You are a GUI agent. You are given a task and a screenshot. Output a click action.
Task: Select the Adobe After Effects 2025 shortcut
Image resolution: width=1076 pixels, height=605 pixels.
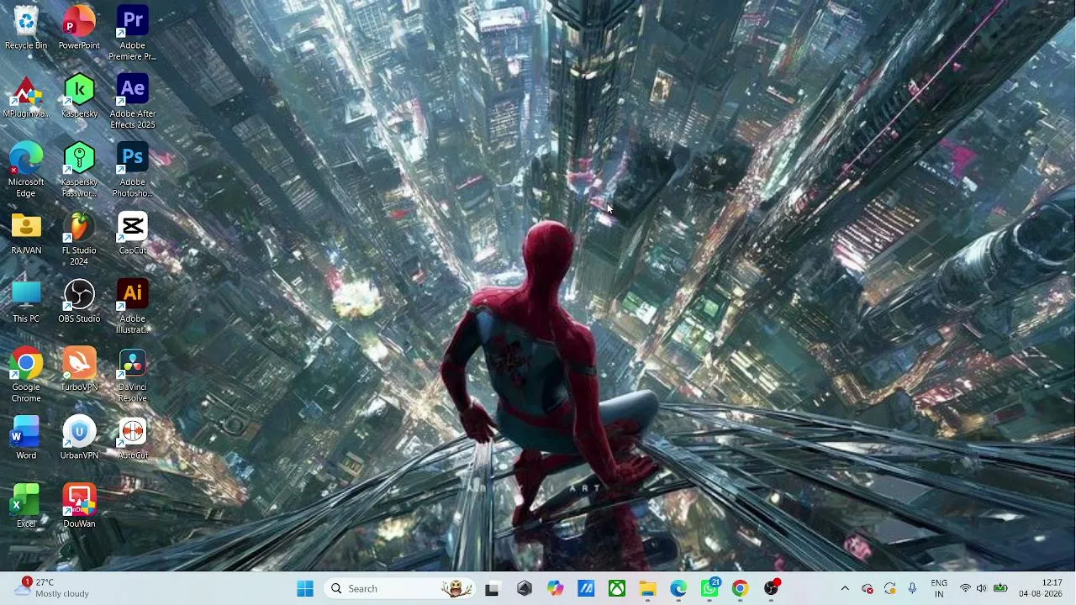tap(132, 102)
